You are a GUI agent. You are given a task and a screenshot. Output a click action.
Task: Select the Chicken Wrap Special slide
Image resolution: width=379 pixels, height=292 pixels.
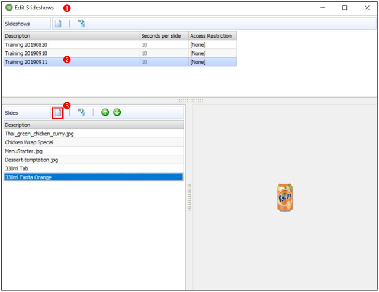tap(94, 142)
